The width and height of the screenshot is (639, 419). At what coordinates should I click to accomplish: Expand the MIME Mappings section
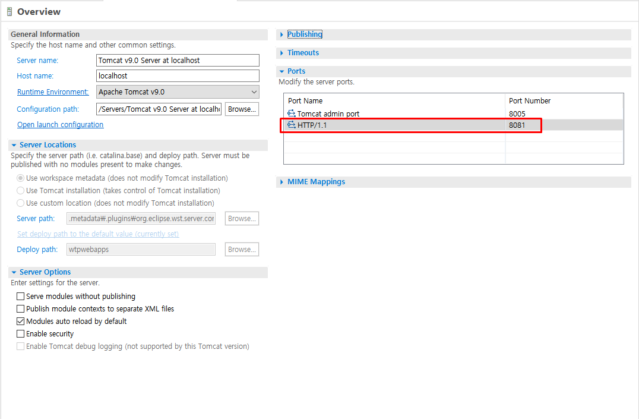[x=281, y=182]
